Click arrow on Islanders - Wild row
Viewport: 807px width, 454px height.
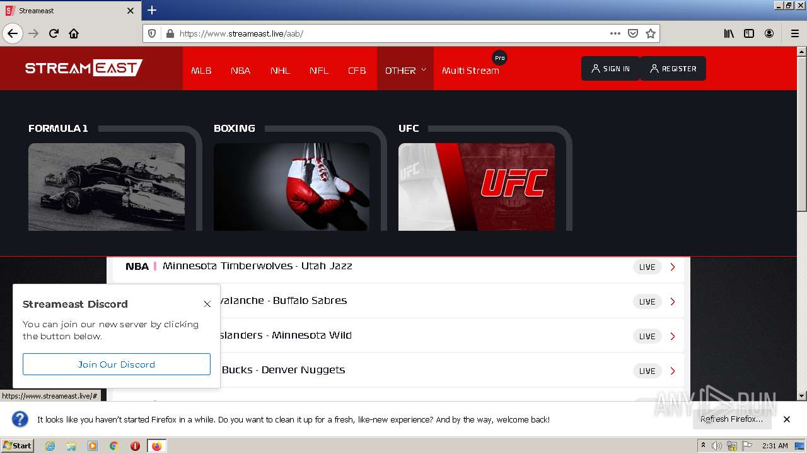coord(673,336)
